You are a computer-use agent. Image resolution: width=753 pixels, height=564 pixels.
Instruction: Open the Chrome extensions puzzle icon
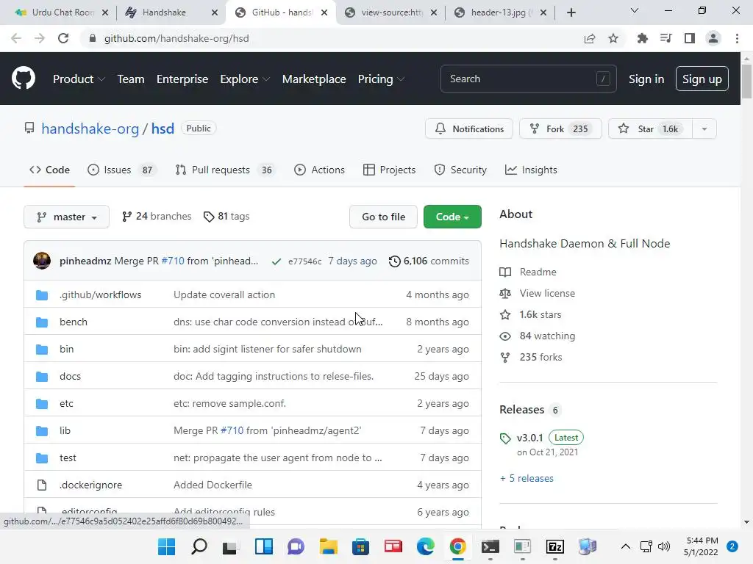(x=642, y=38)
